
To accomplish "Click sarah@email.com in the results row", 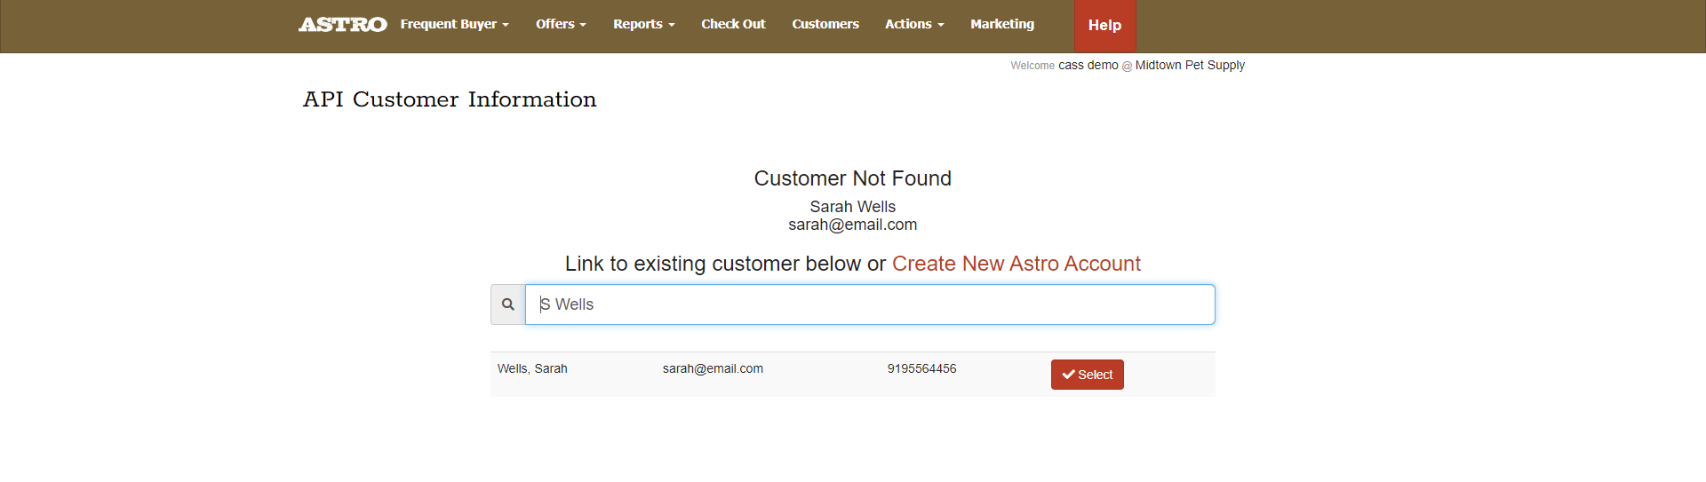I will click(x=713, y=369).
